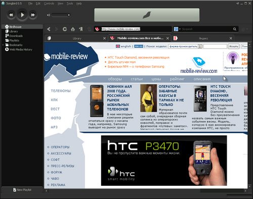
Task: Click the HTC P3470 banner ad
Action: 164,161
